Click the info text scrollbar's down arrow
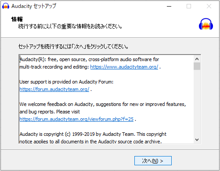The height and width of the screenshot is (171, 220). pos(197,140)
